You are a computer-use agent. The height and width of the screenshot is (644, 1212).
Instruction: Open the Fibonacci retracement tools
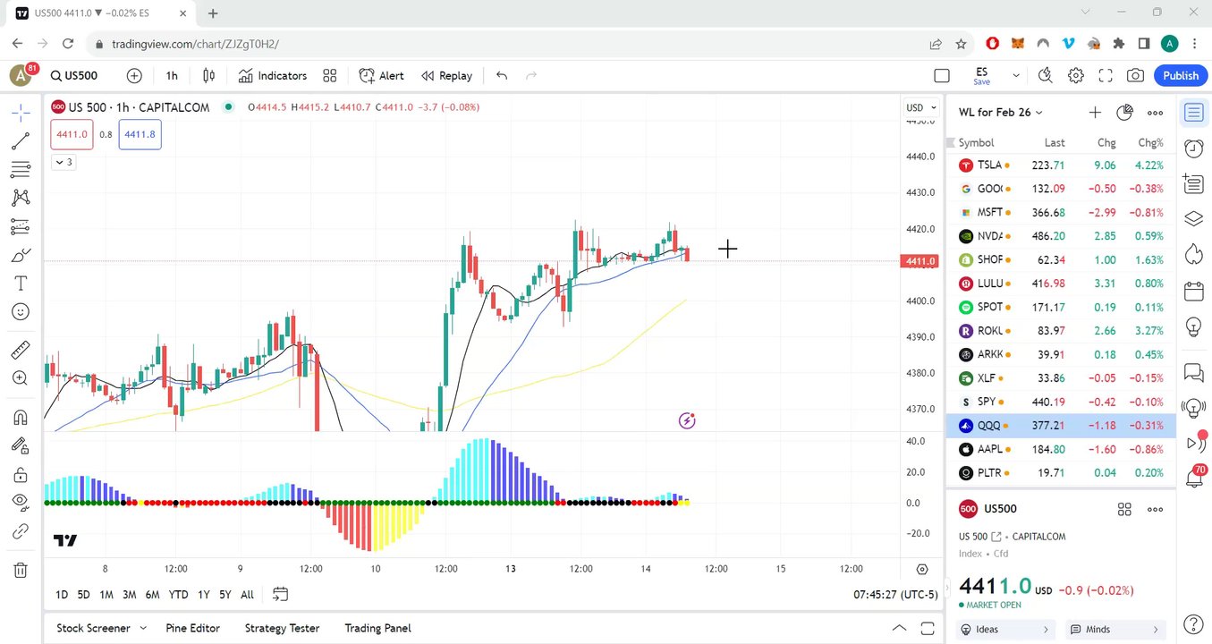click(21, 169)
